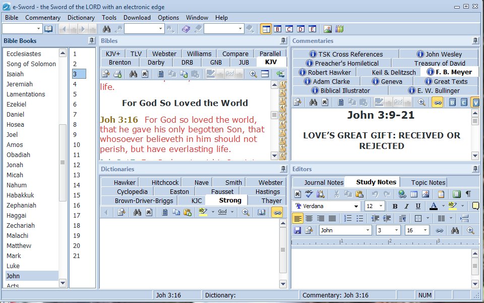Click the font color A swatch in Editors

coord(434,206)
